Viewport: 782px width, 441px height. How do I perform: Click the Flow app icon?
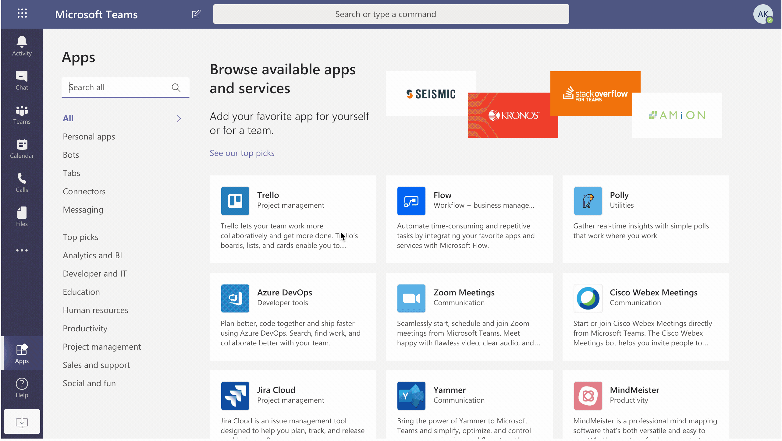411,201
